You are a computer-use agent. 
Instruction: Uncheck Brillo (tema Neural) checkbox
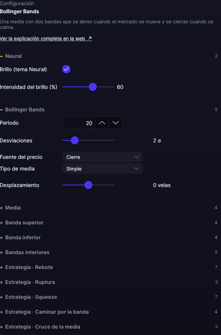[x=66, y=69]
